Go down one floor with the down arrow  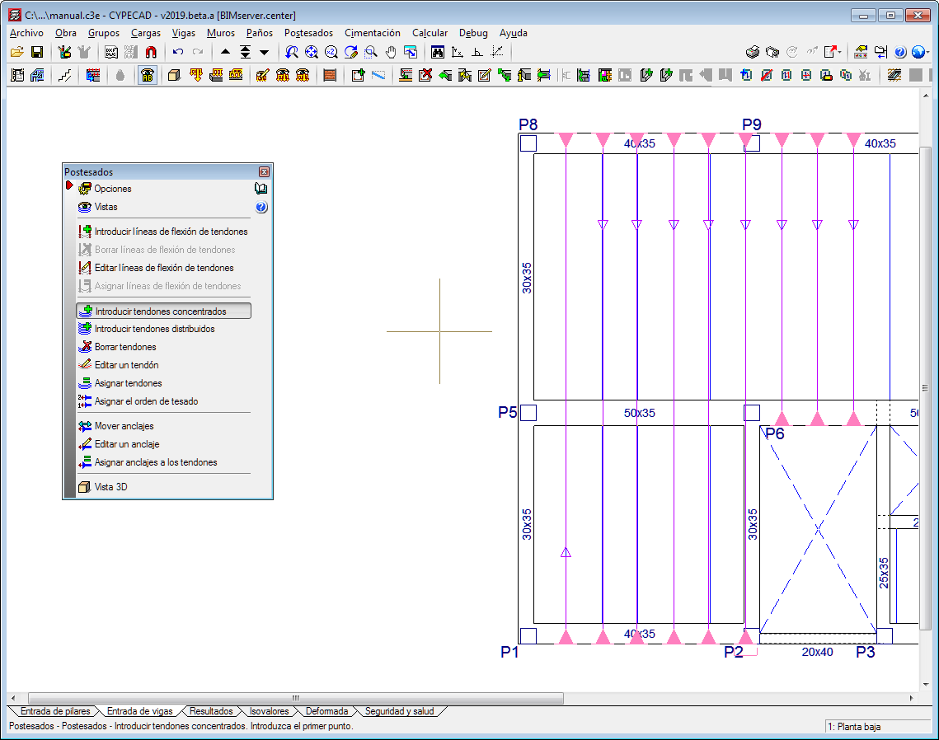tap(265, 52)
